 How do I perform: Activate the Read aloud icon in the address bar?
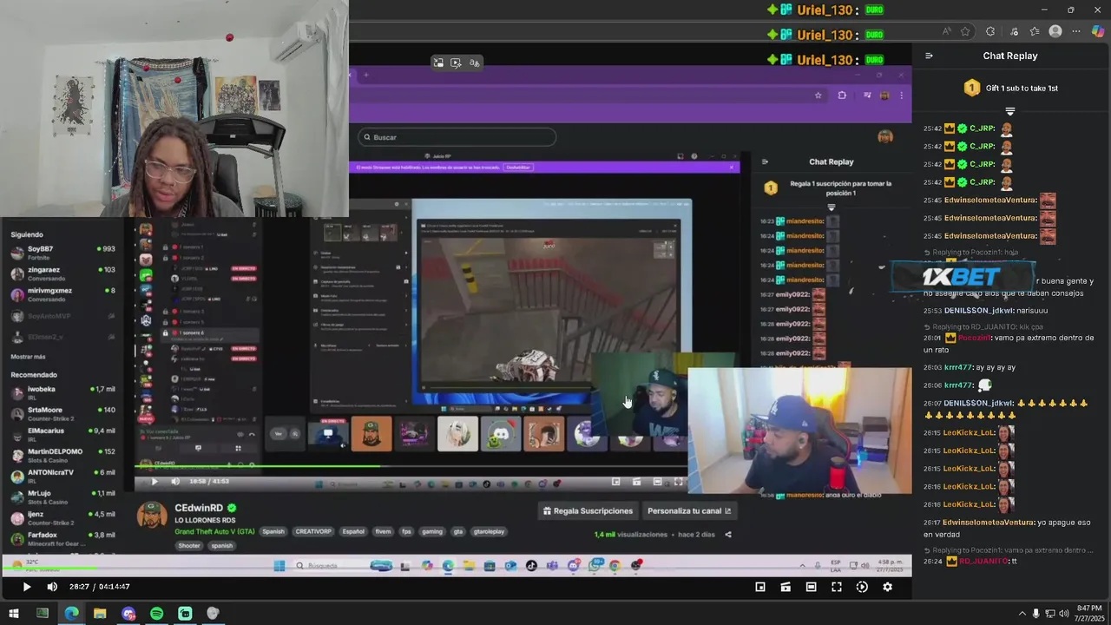pos(948,31)
